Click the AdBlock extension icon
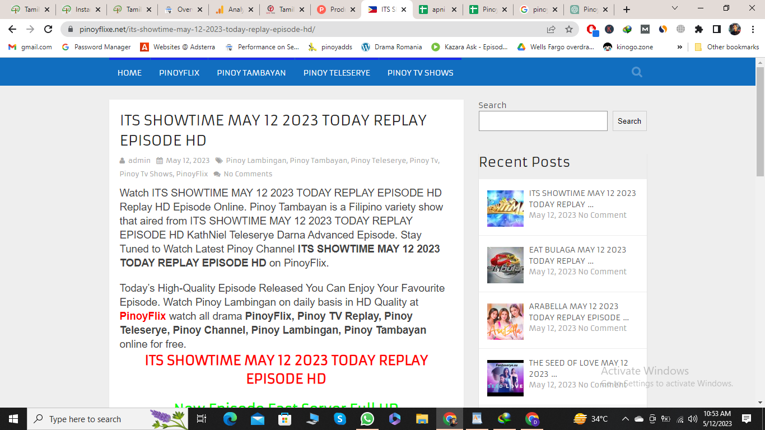This screenshot has width=765, height=430. (591, 27)
